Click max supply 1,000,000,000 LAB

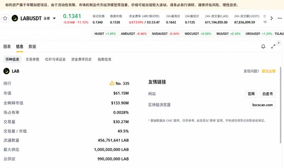pyautogui.click(x=112, y=149)
